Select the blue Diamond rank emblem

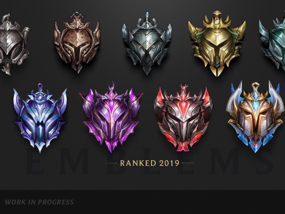40,118
